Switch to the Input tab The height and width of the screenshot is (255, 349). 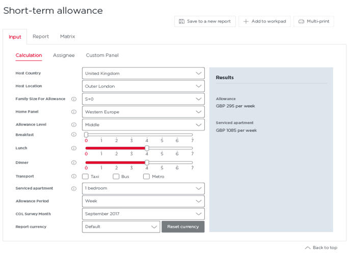click(x=15, y=37)
